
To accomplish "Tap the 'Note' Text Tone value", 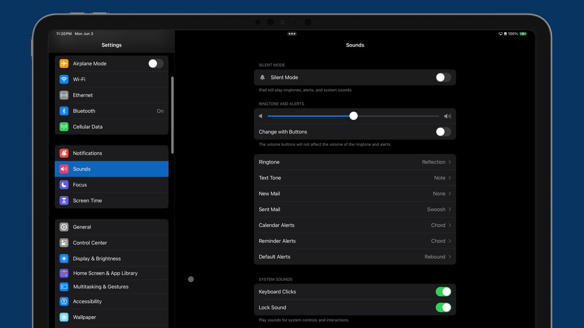I will [440, 178].
